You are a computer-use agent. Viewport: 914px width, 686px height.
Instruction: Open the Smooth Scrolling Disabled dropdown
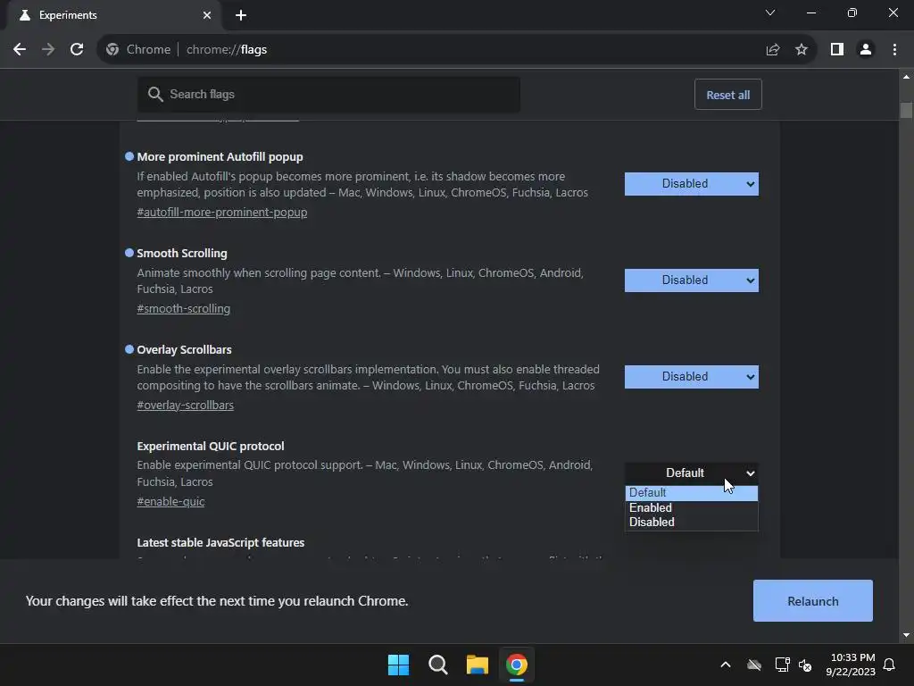[x=692, y=280]
